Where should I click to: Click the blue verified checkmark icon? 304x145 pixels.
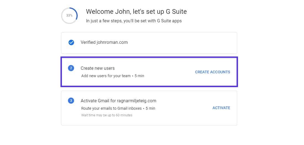[71, 42]
